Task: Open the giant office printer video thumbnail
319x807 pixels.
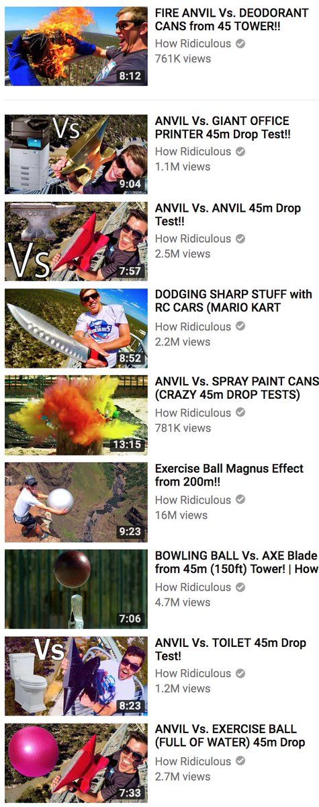Action: click(76, 154)
